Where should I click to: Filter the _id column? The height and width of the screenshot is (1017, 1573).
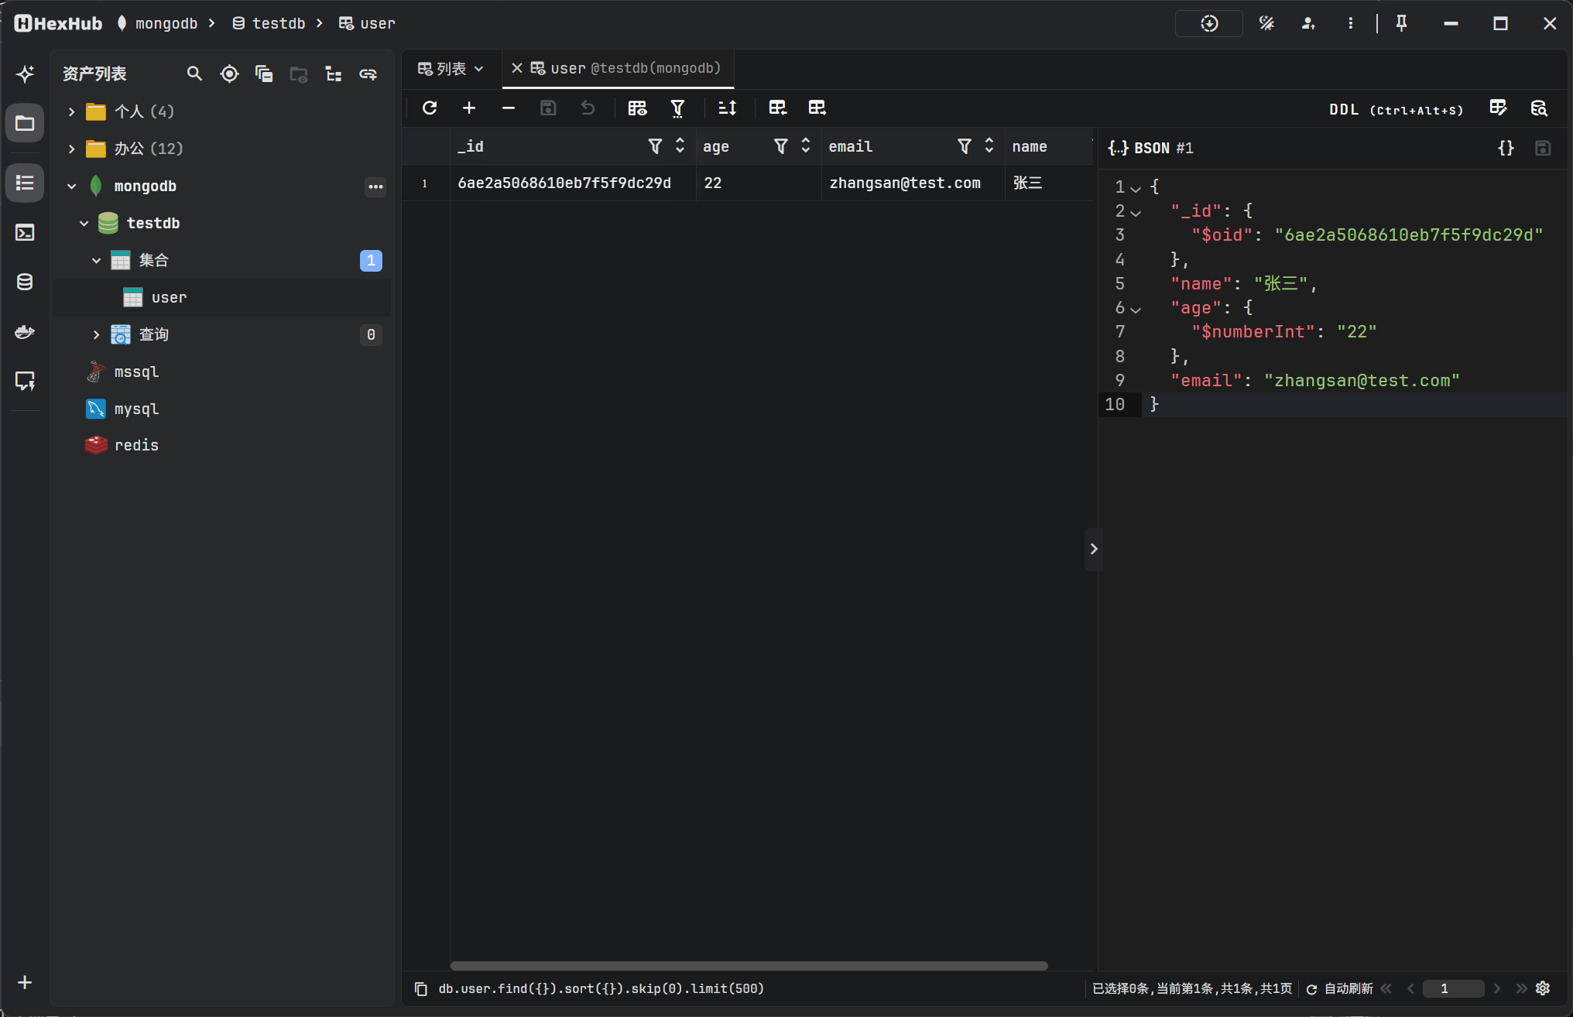655,146
